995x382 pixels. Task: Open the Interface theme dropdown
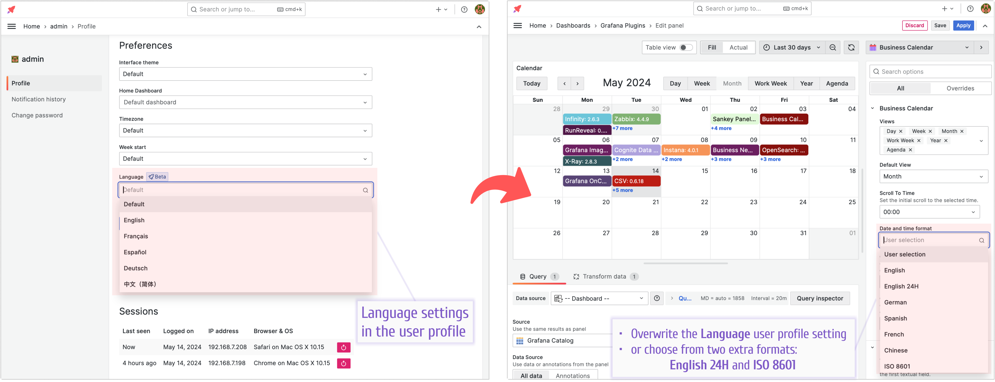(245, 74)
